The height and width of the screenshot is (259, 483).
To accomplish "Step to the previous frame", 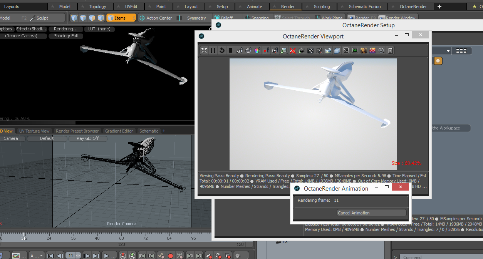I will click(60, 256).
